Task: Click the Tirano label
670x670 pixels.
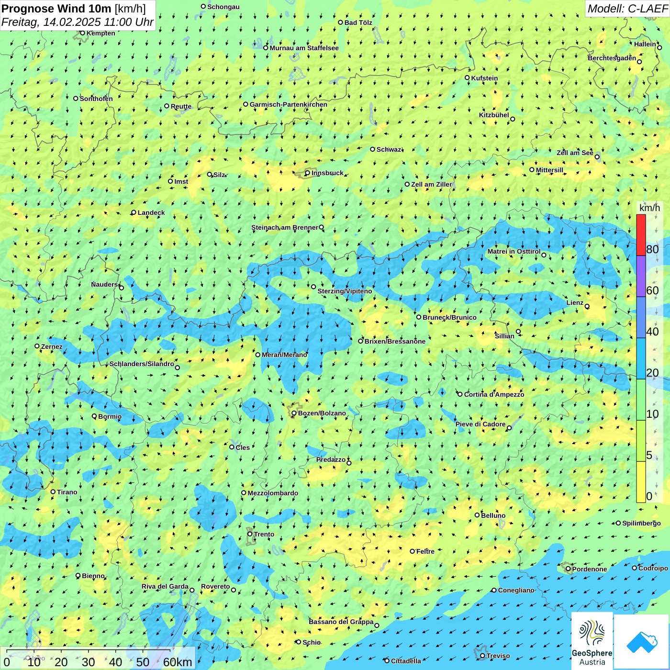Action: click(x=67, y=492)
